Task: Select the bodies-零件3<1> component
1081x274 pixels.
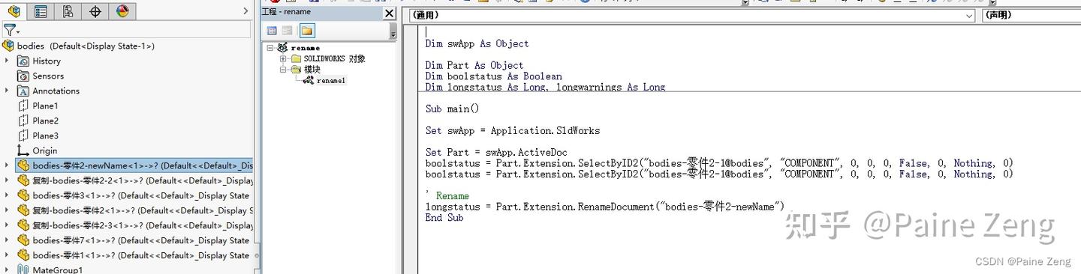Action: (133, 195)
